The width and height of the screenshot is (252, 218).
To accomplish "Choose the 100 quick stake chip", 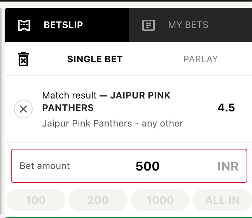I will pyautogui.click(x=36, y=200).
